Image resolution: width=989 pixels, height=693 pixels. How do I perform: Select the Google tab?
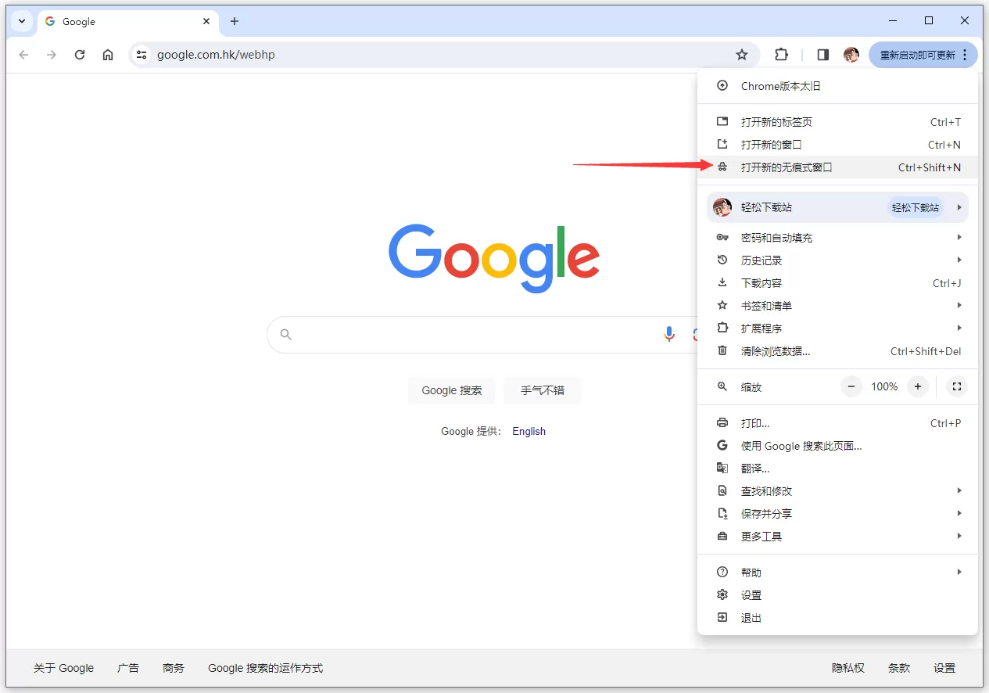click(x=127, y=22)
